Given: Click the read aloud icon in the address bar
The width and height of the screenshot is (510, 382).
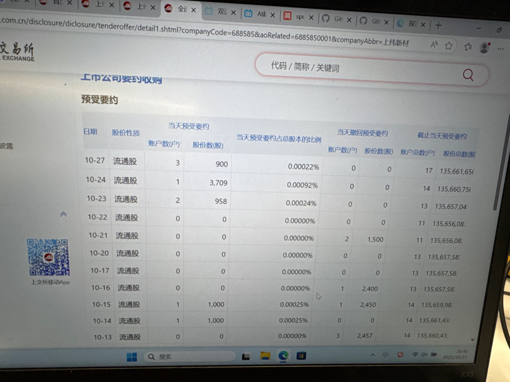Looking at the screenshot, I should point(434,45).
